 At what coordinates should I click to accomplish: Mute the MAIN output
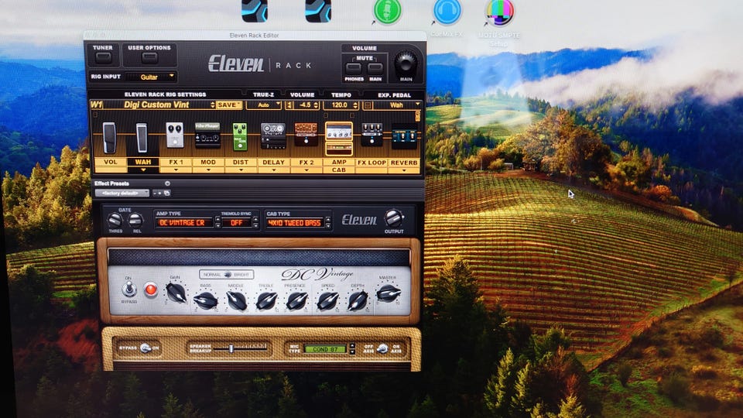tap(375, 68)
